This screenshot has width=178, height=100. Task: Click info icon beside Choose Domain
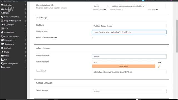coord(122,9)
